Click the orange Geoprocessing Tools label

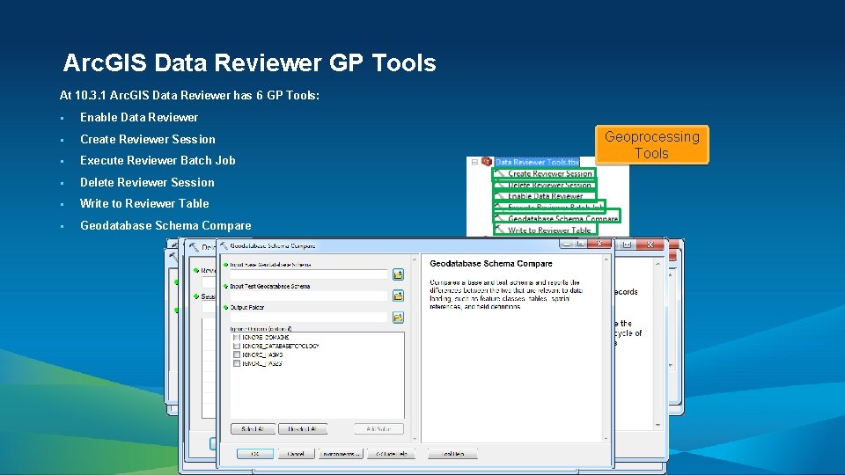(652, 145)
